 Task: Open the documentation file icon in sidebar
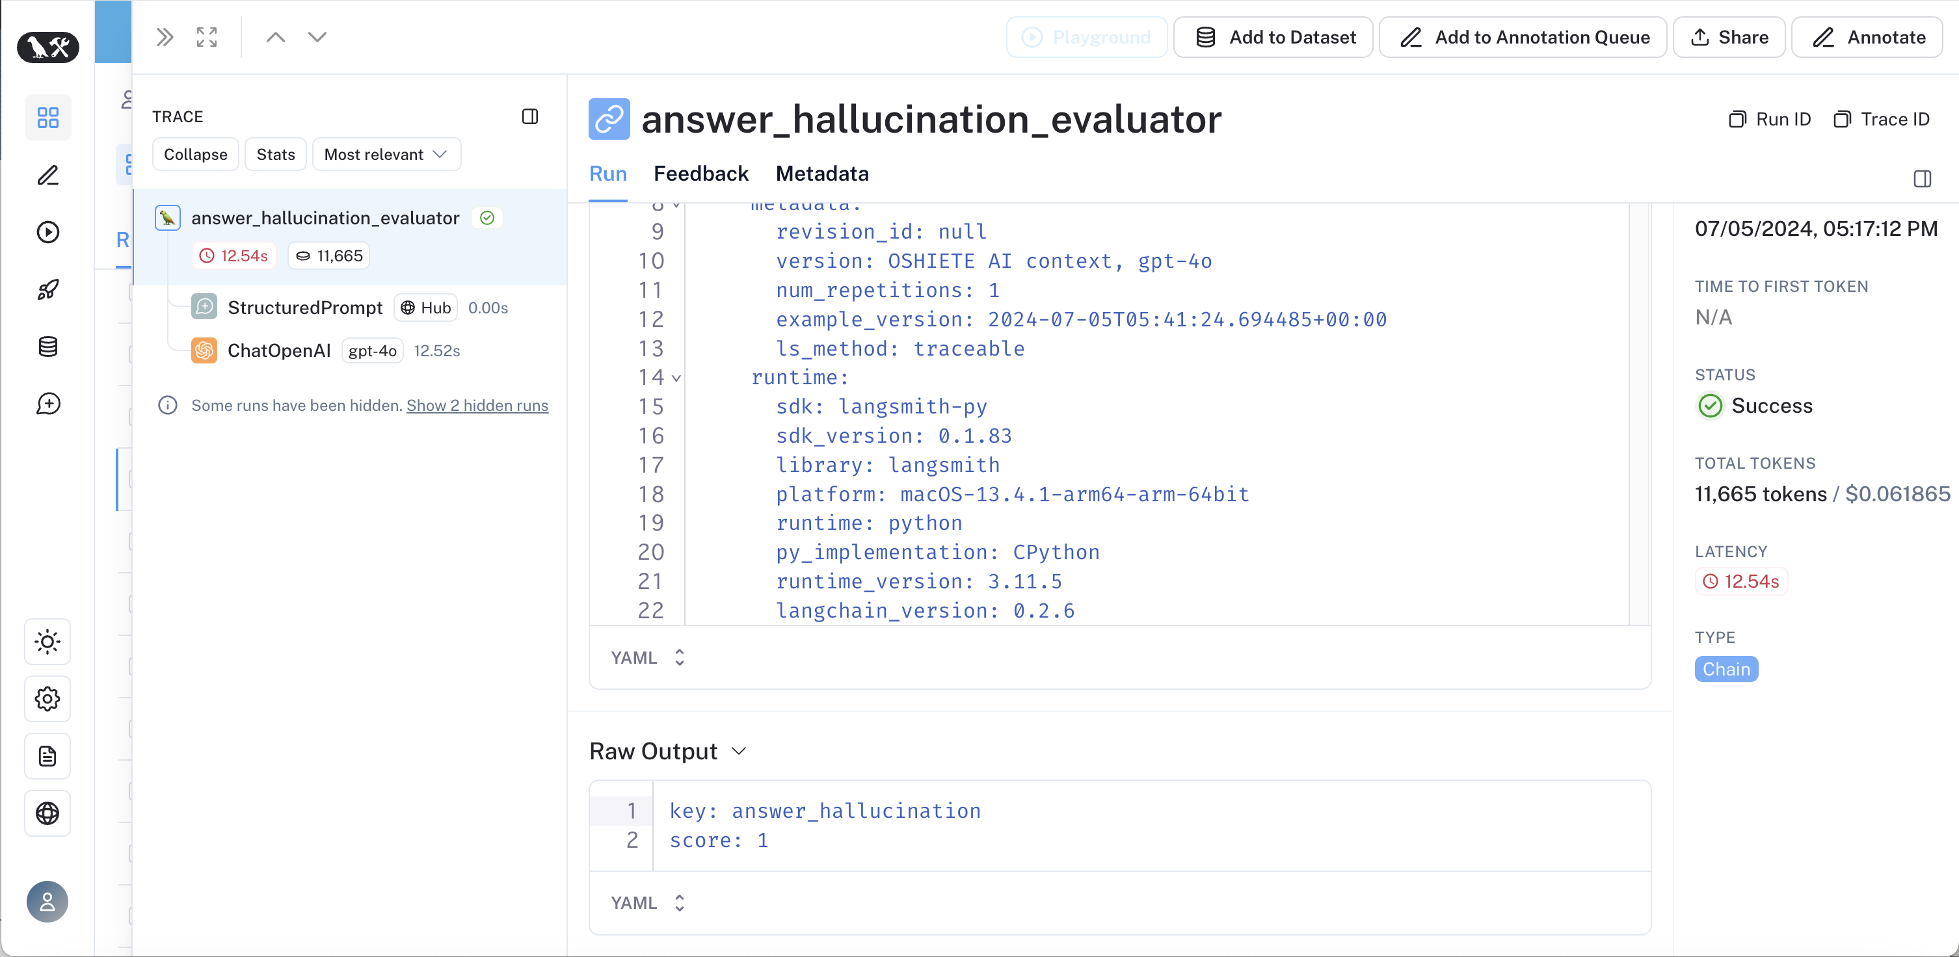point(48,756)
